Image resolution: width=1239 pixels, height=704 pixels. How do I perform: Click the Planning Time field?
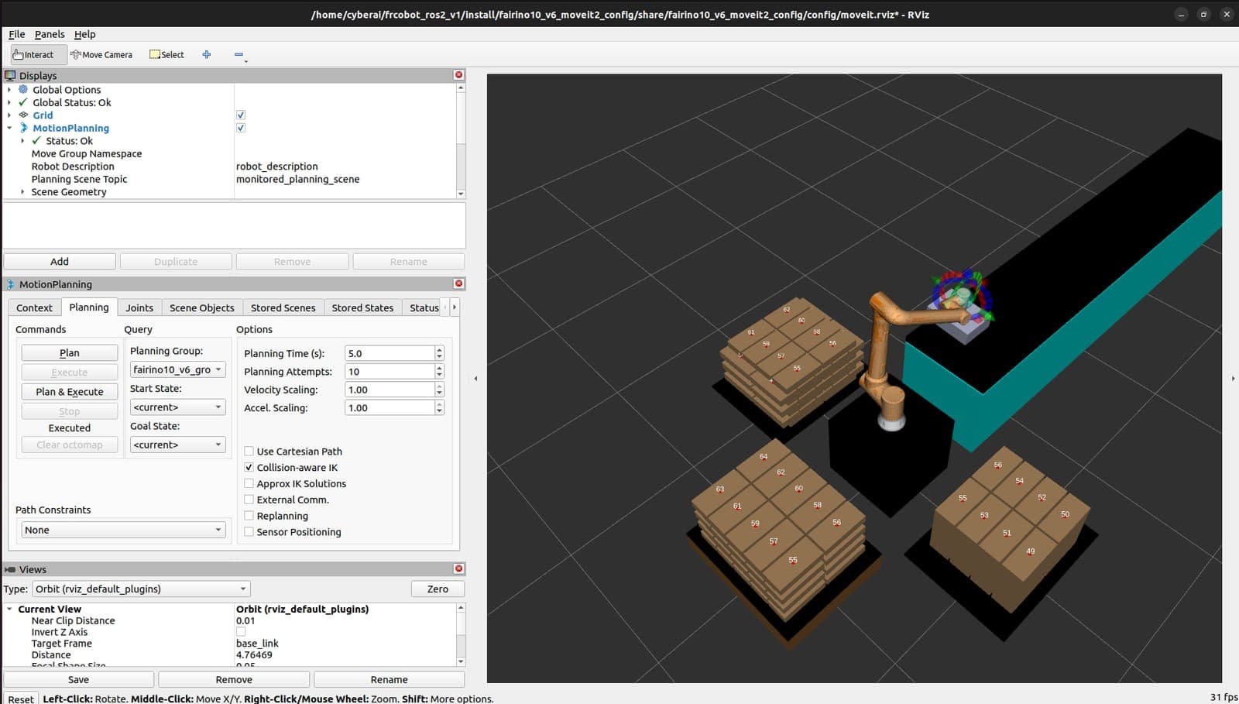(390, 353)
